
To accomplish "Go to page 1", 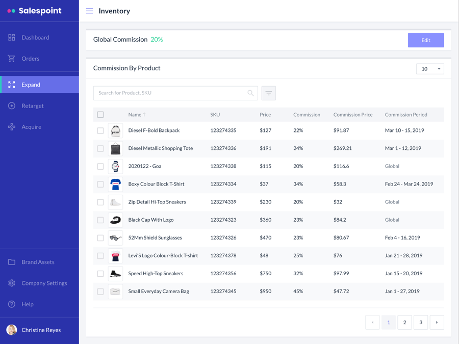I will (x=389, y=322).
